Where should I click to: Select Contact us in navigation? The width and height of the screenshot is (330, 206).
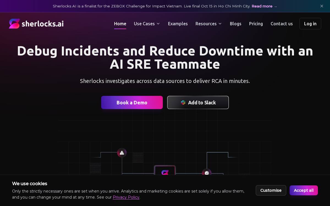pos(282,24)
